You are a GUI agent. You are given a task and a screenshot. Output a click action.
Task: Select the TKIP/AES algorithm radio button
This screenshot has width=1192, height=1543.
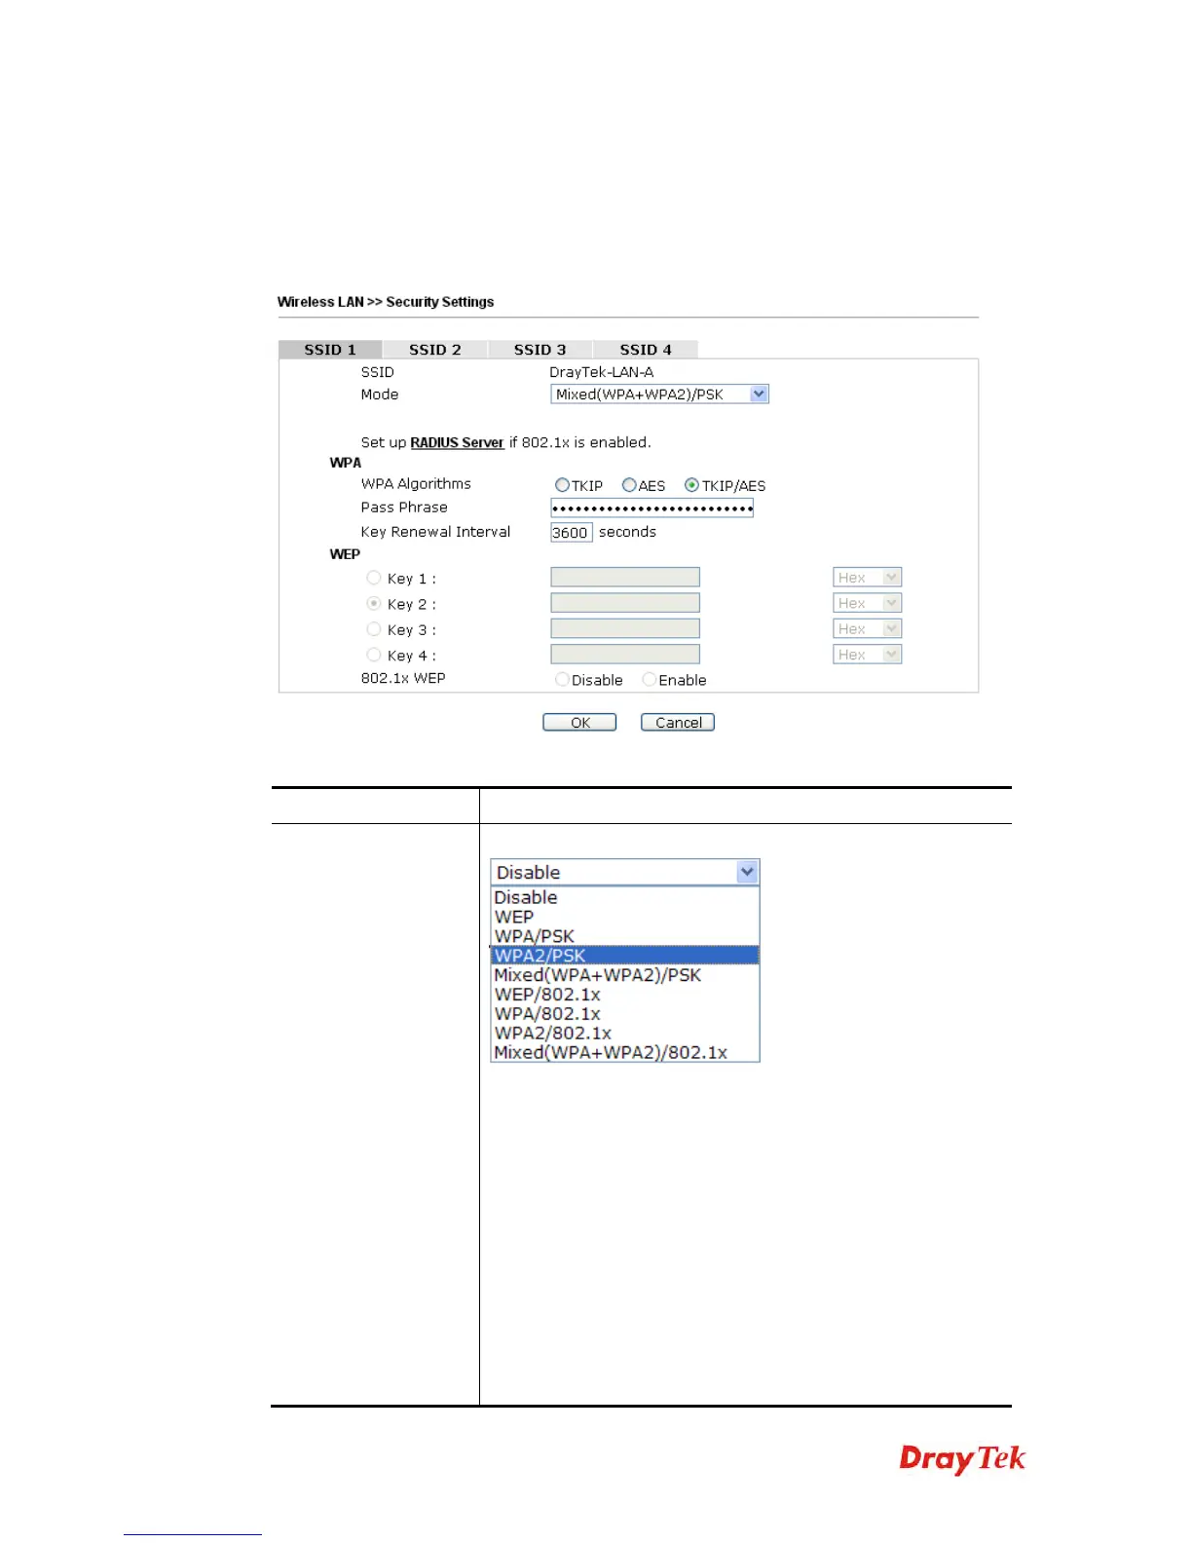691,485
